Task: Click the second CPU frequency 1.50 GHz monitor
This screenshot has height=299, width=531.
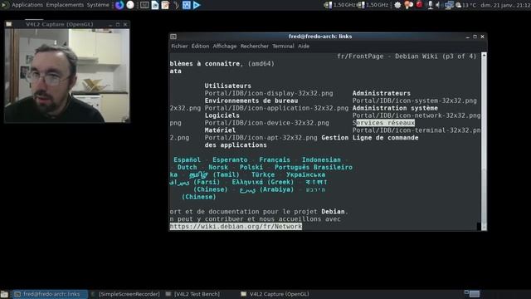Action: [373, 5]
